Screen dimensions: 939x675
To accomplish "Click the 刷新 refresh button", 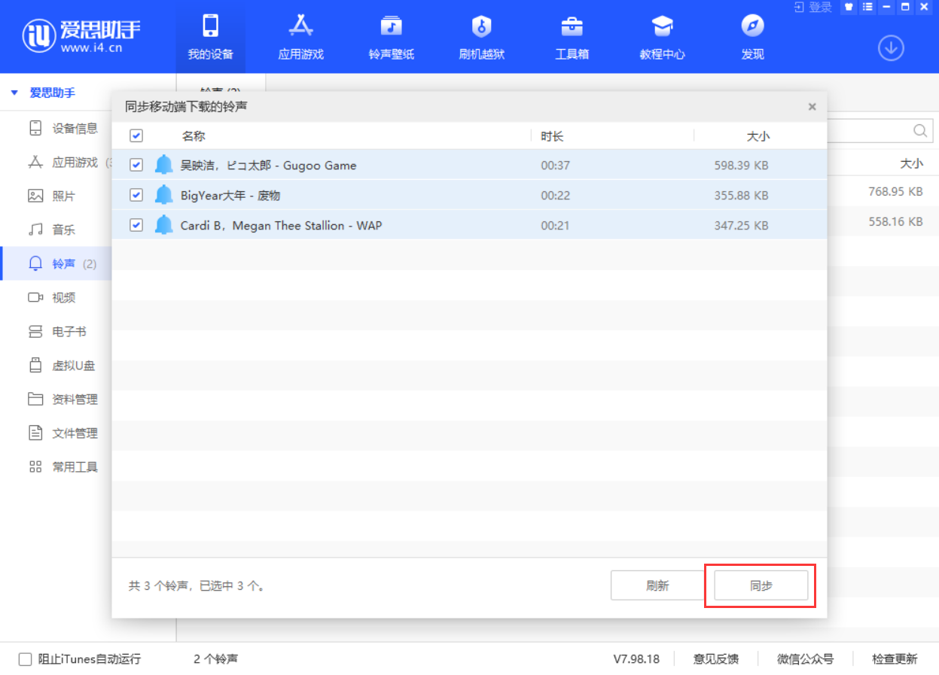I will (x=657, y=585).
